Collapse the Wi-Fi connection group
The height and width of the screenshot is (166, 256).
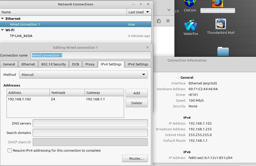tap(3, 30)
